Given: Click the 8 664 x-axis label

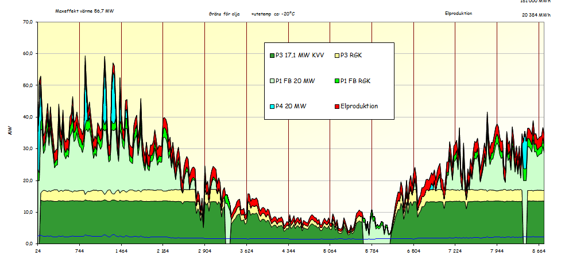Looking at the screenshot, I should [539, 251].
